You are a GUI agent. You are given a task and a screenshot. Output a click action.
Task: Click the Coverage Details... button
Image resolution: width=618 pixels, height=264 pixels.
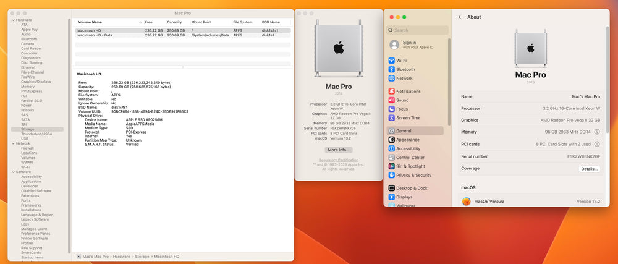pyautogui.click(x=589, y=169)
